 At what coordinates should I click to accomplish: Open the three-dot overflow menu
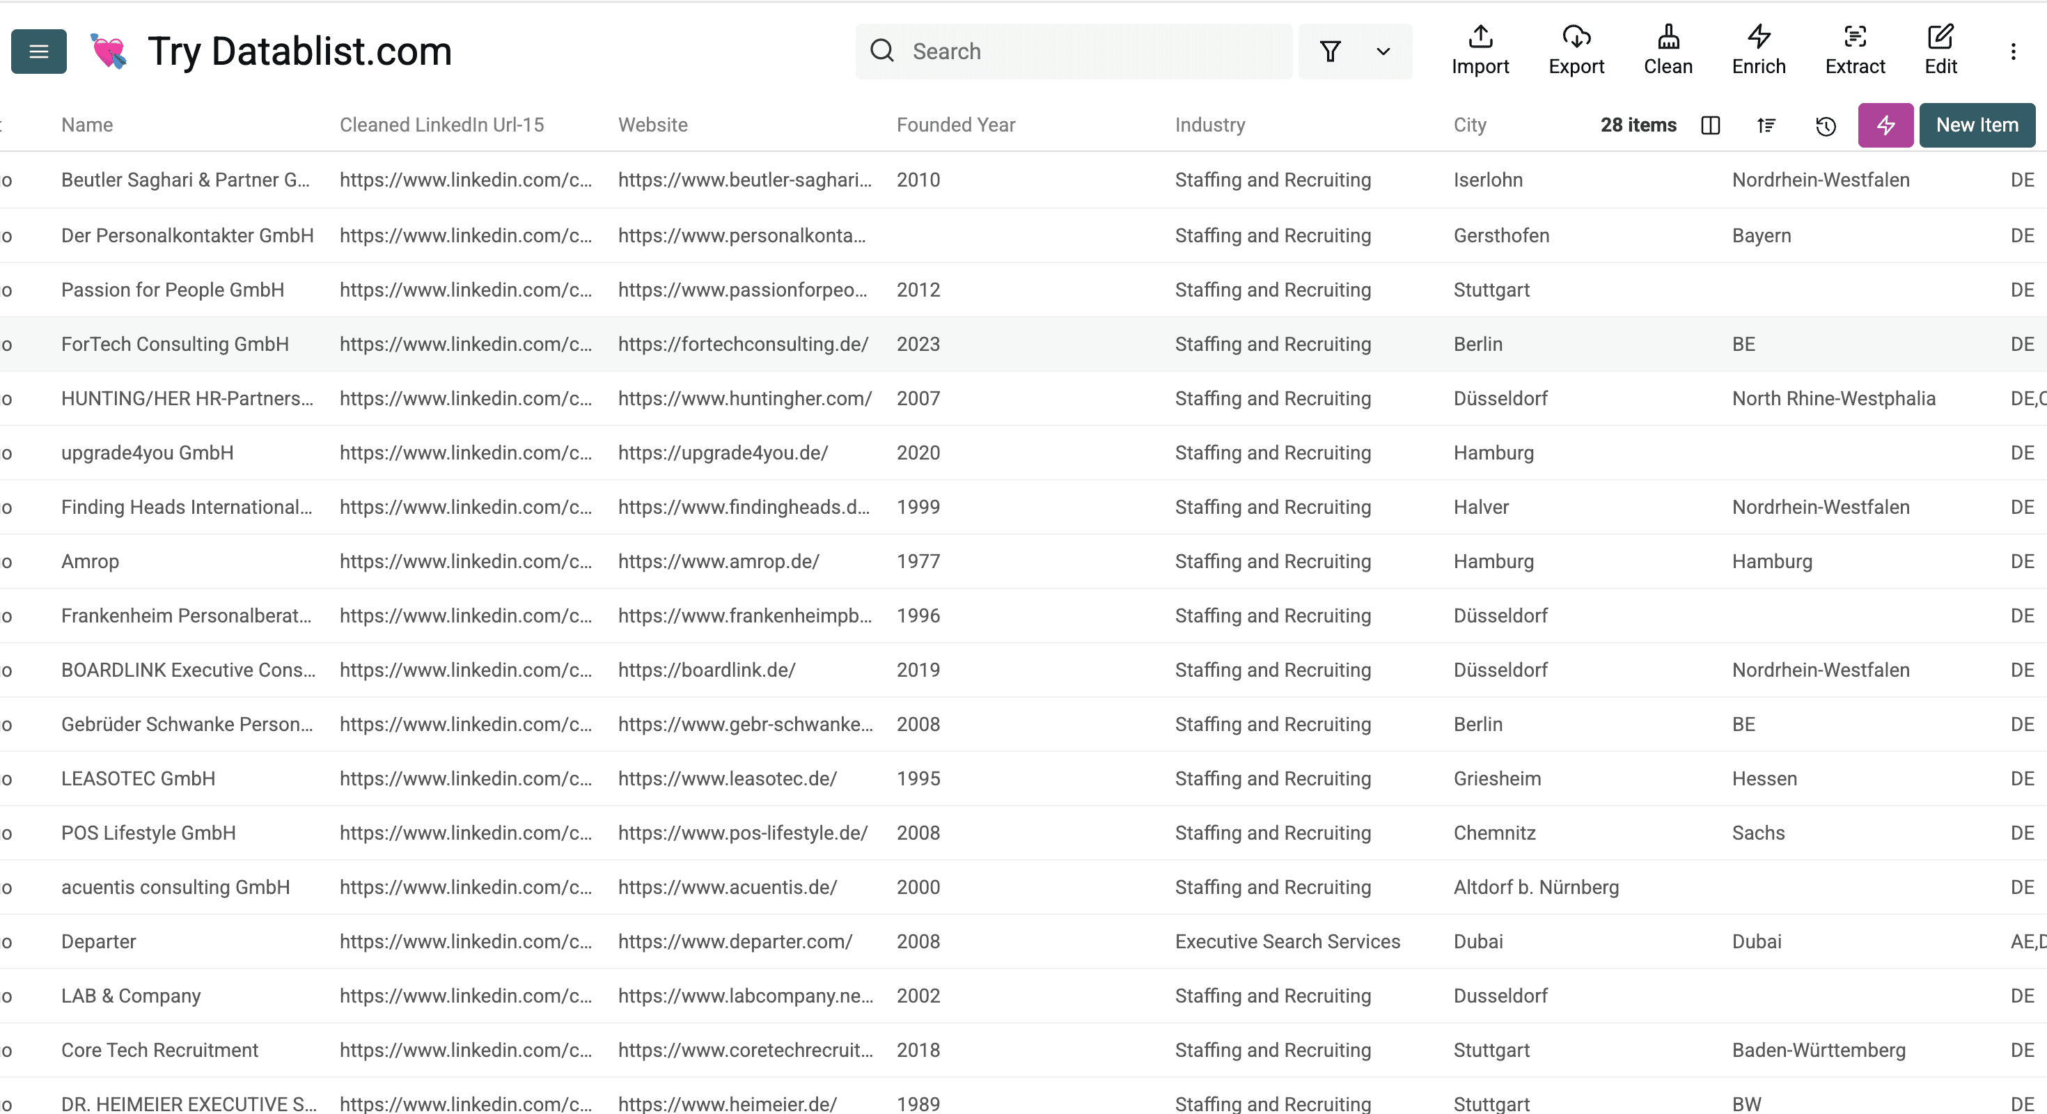coord(2014,51)
